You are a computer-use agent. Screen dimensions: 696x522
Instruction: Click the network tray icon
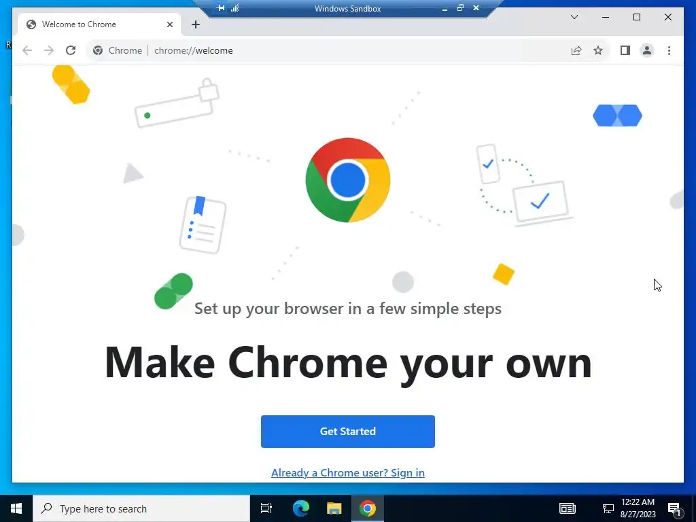pos(608,508)
